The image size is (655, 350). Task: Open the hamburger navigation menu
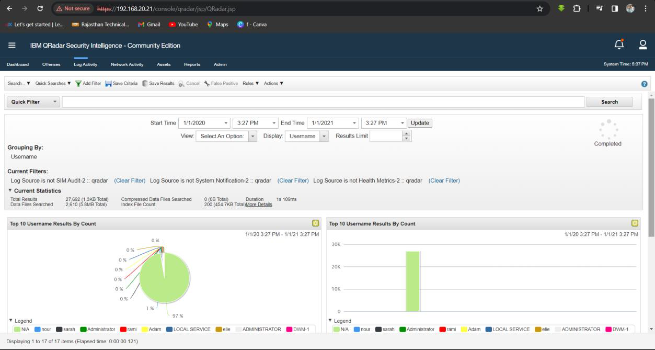click(12, 46)
